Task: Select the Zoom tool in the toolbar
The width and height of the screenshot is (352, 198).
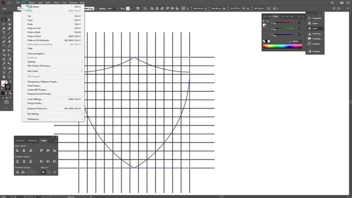Action: [x=9, y=77]
